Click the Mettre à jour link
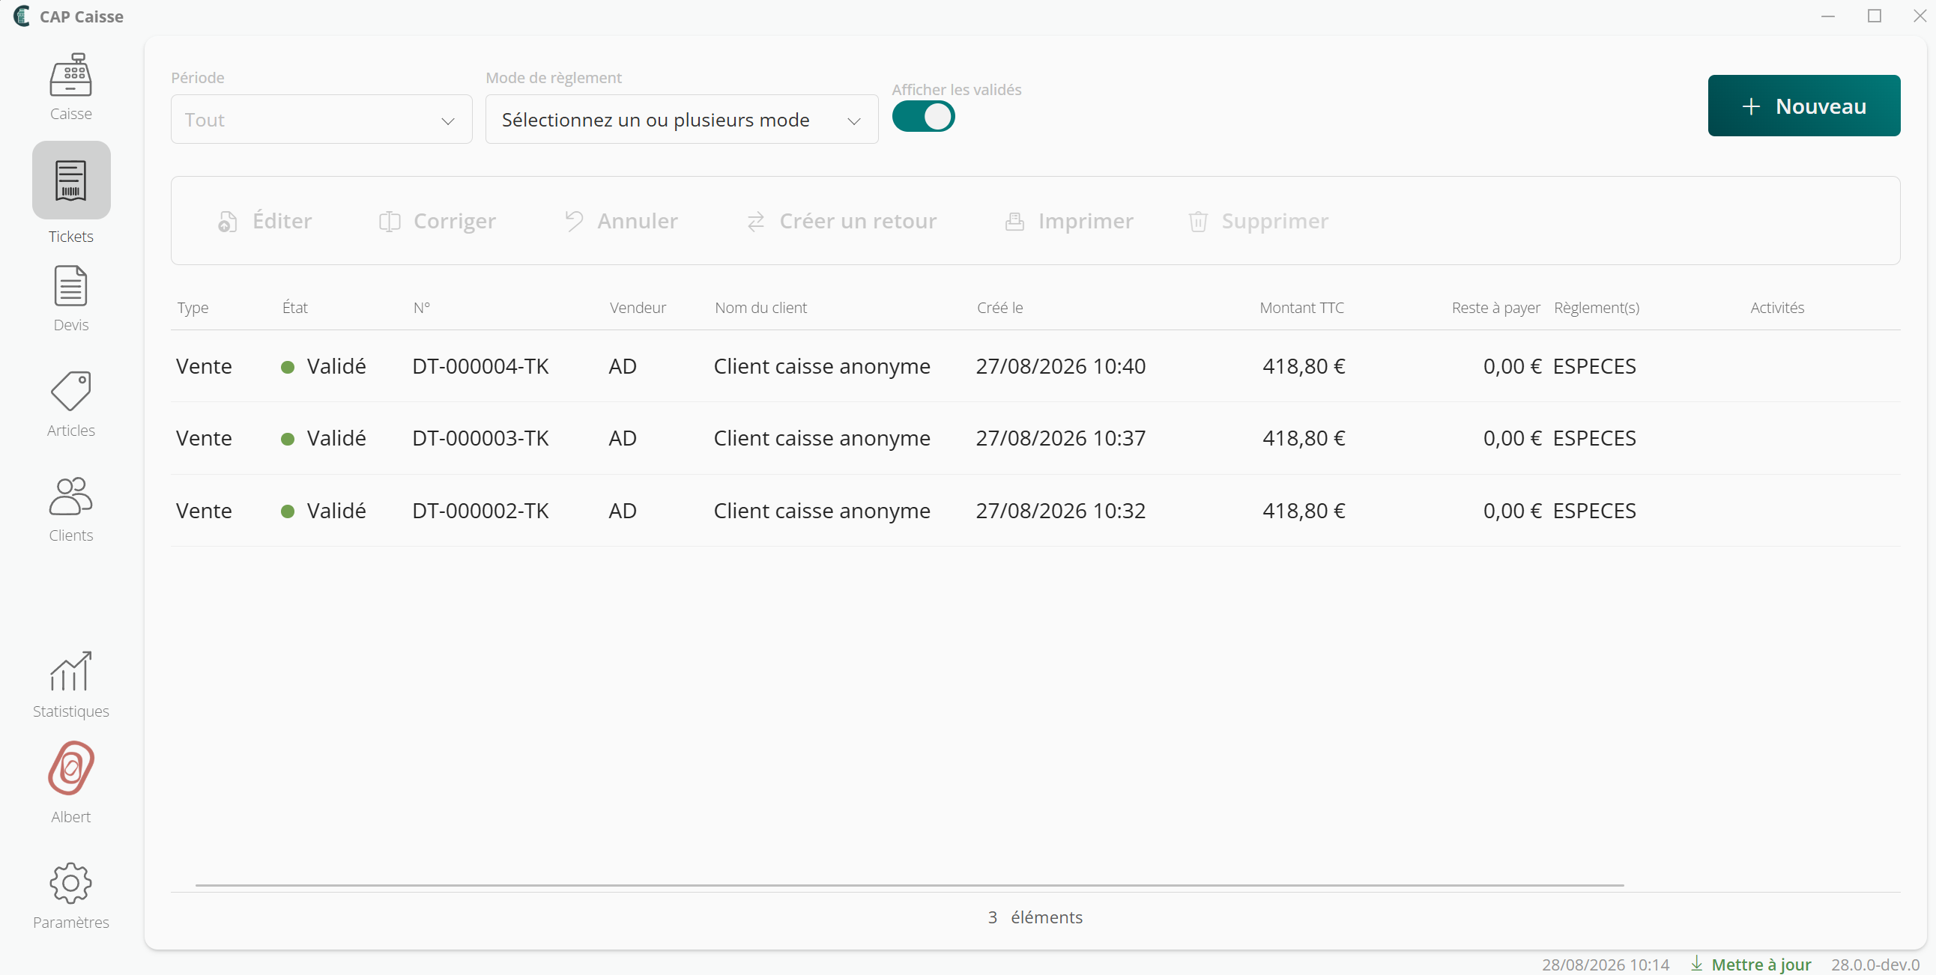 pos(1761,965)
